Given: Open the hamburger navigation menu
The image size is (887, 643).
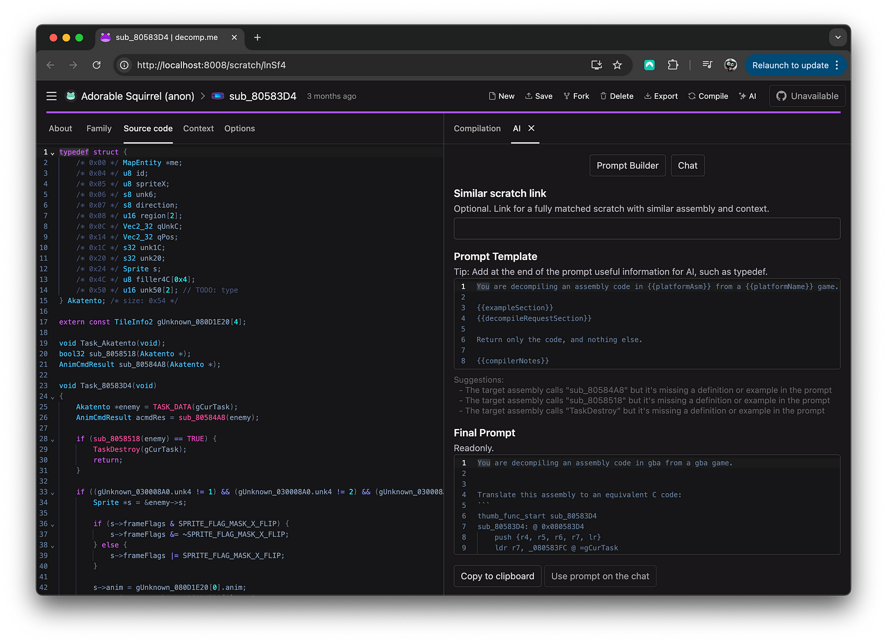Looking at the screenshot, I should (52, 96).
